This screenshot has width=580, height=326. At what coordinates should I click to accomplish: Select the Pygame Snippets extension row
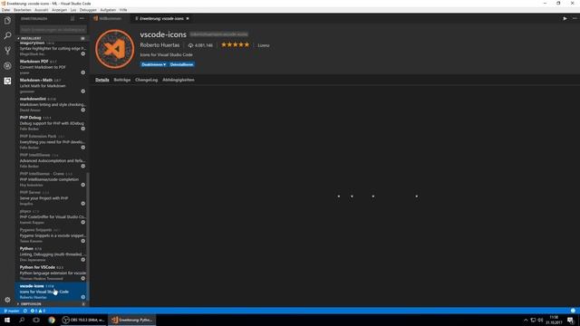pos(52,235)
